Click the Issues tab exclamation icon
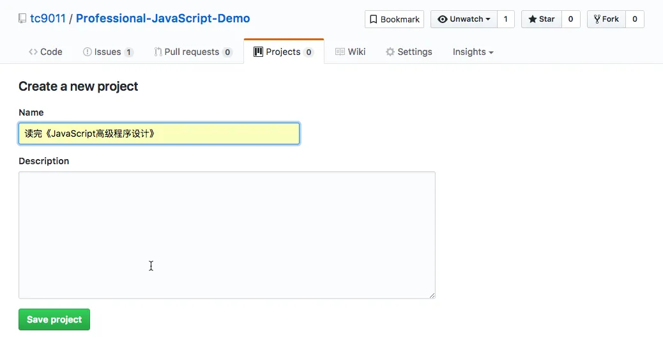663x338 pixels. [88, 52]
